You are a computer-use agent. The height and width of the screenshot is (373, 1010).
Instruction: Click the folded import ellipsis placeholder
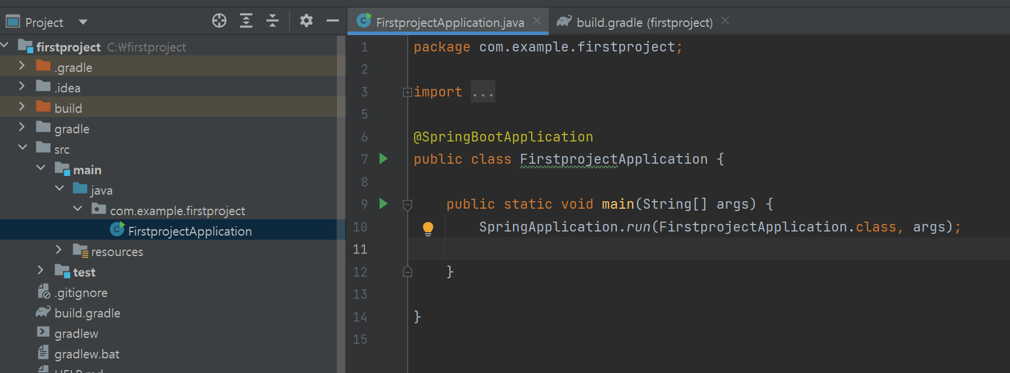click(483, 92)
